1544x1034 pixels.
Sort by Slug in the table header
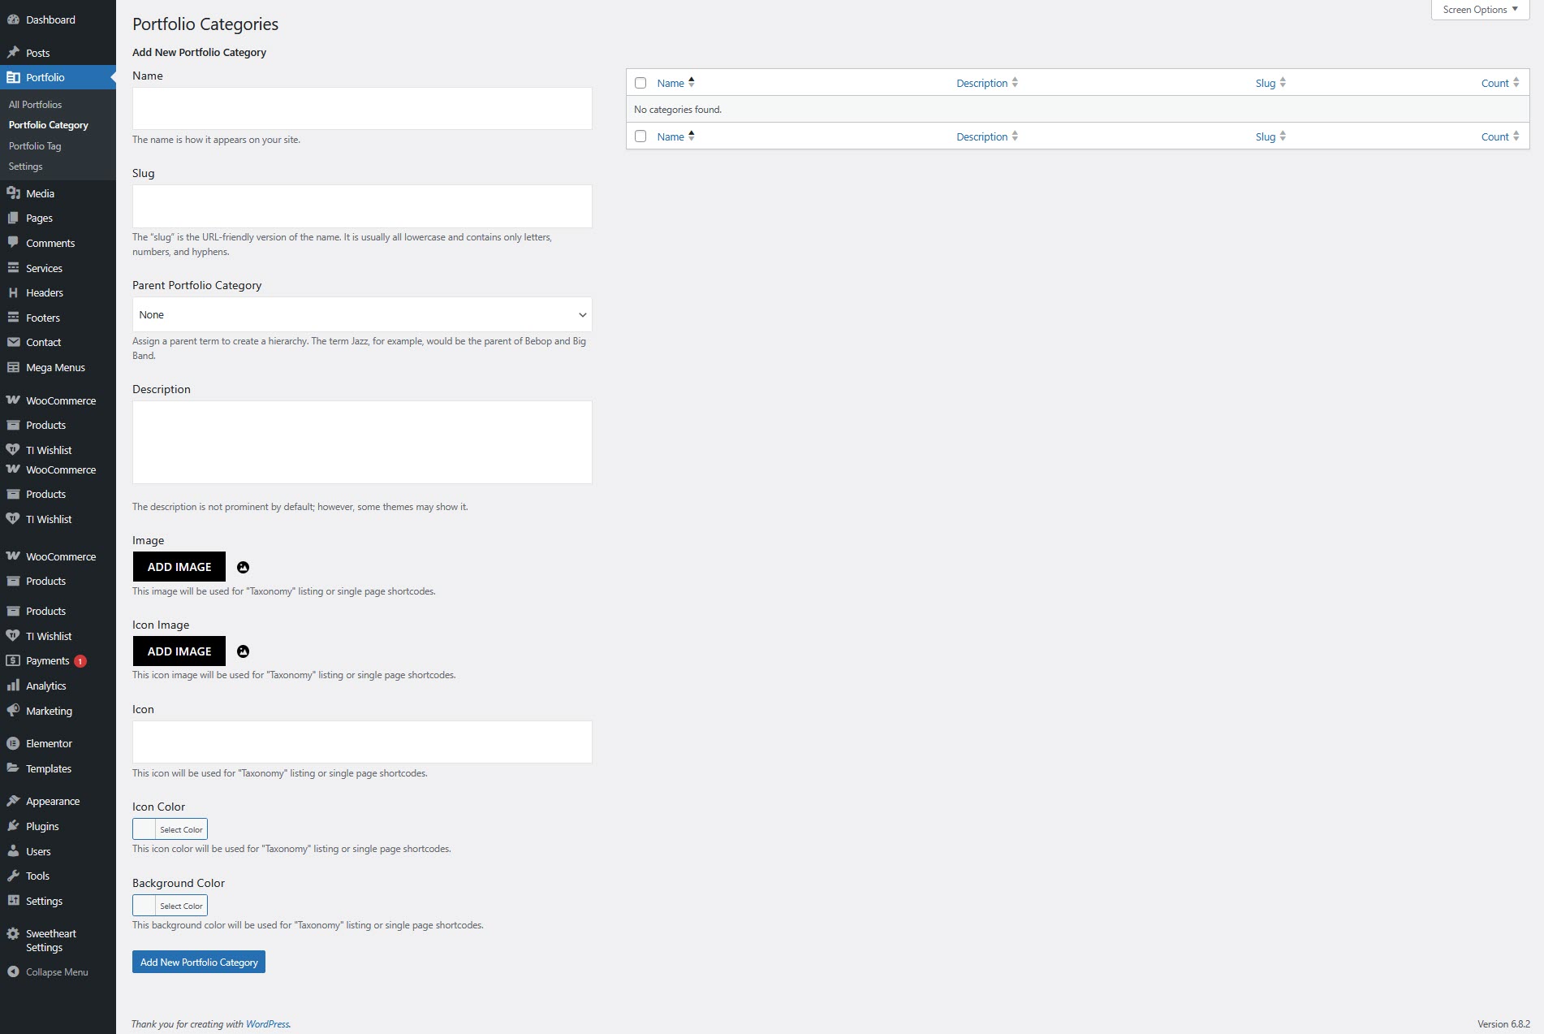pyautogui.click(x=1270, y=83)
